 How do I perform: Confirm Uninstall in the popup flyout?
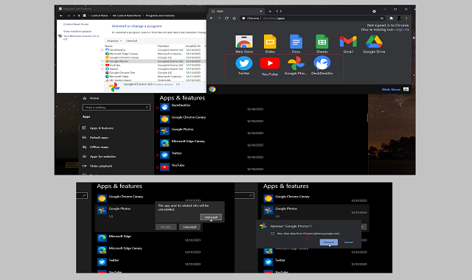coord(211,217)
